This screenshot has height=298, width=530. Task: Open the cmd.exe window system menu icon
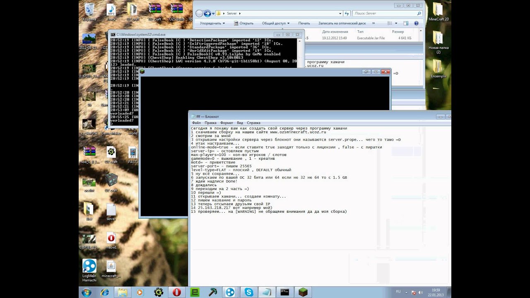click(113, 34)
